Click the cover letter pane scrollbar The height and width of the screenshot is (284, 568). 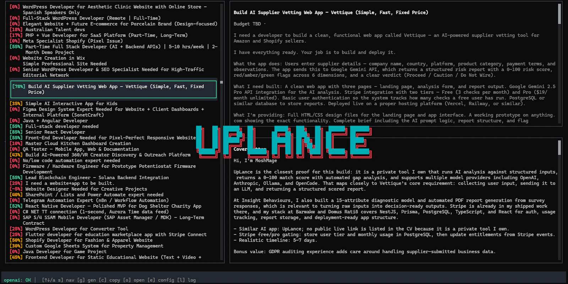pos(559,147)
